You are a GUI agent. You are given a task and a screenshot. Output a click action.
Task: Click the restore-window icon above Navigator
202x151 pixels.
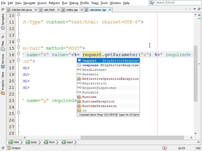pyautogui.click(x=3, y=9)
